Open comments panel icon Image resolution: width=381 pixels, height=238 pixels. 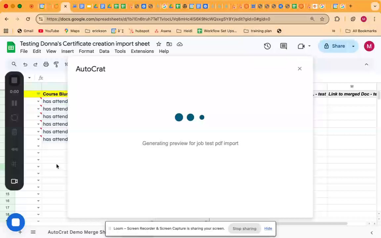[283, 46]
